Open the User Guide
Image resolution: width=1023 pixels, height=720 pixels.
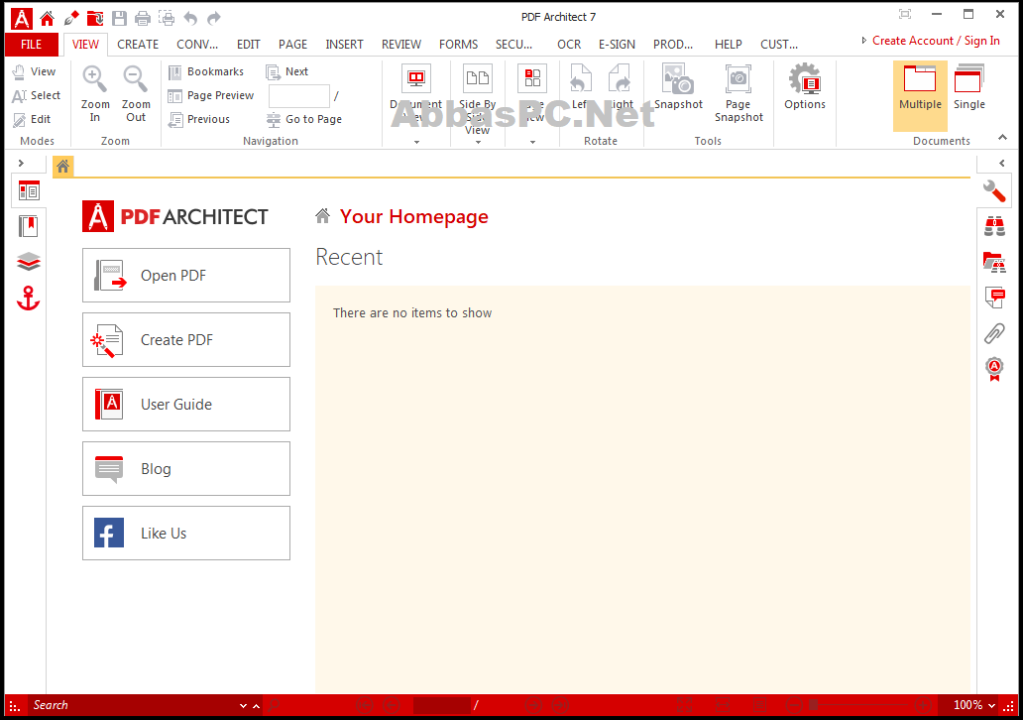click(186, 404)
